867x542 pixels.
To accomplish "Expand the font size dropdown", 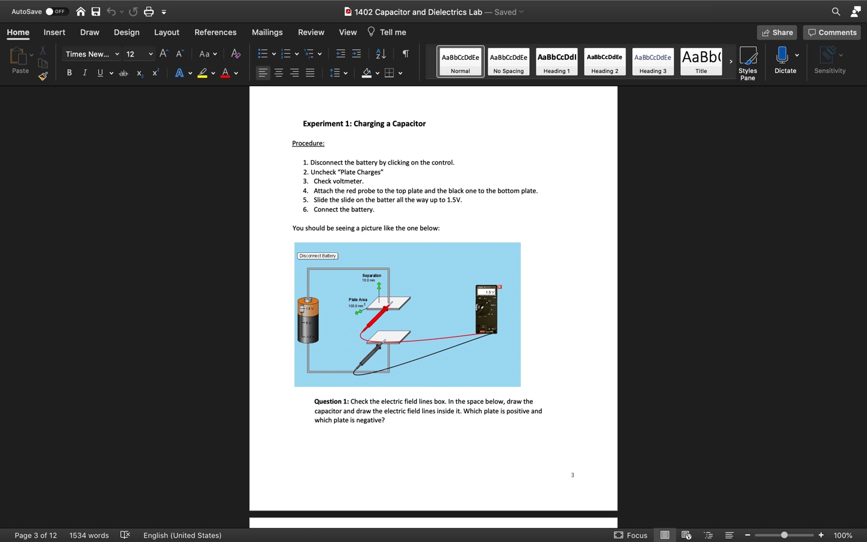I will tap(151, 54).
